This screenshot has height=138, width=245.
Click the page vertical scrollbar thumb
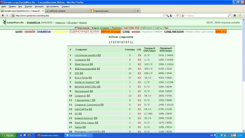(243, 52)
